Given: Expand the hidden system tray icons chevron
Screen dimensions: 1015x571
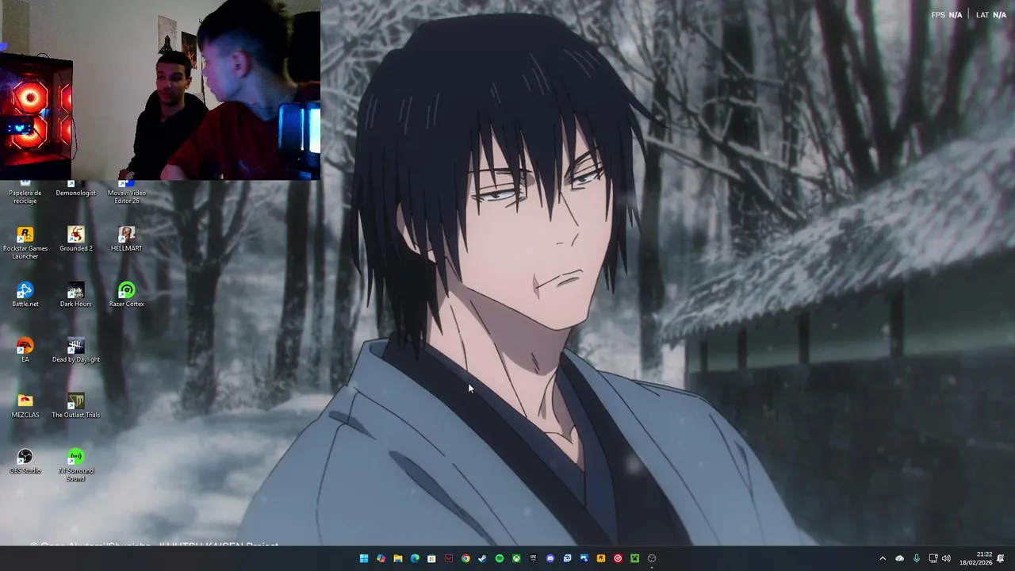Looking at the screenshot, I should coord(883,558).
